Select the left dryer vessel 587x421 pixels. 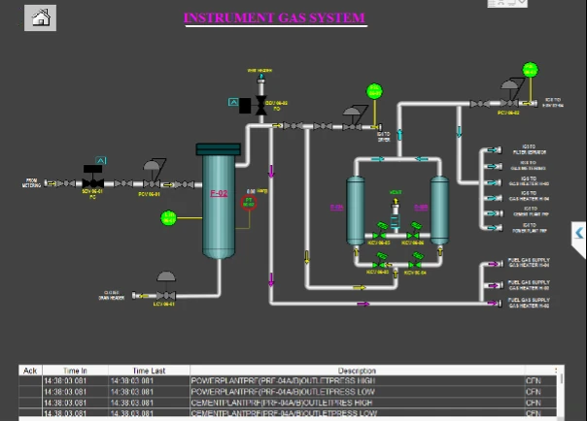click(356, 210)
